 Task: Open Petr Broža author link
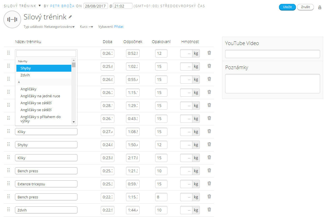tap(62, 6)
